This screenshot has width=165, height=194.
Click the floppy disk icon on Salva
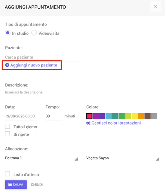10,185
